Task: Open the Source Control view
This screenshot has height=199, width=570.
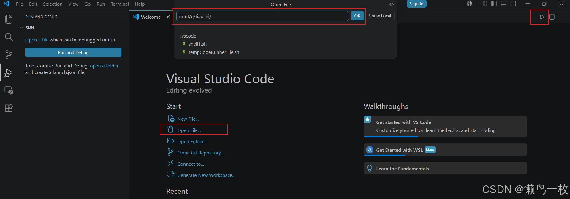Action: click(x=9, y=55)
